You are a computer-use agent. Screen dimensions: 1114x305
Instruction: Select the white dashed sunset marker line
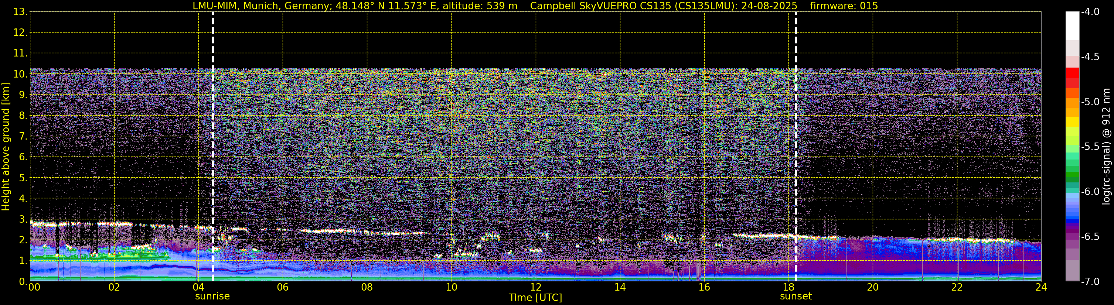796,147
